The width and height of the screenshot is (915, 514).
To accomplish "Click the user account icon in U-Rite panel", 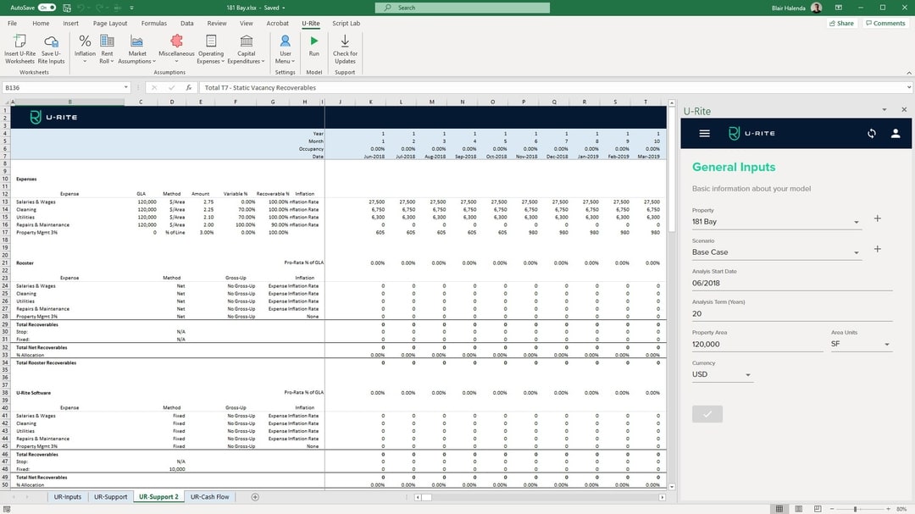I will point(896,134).
